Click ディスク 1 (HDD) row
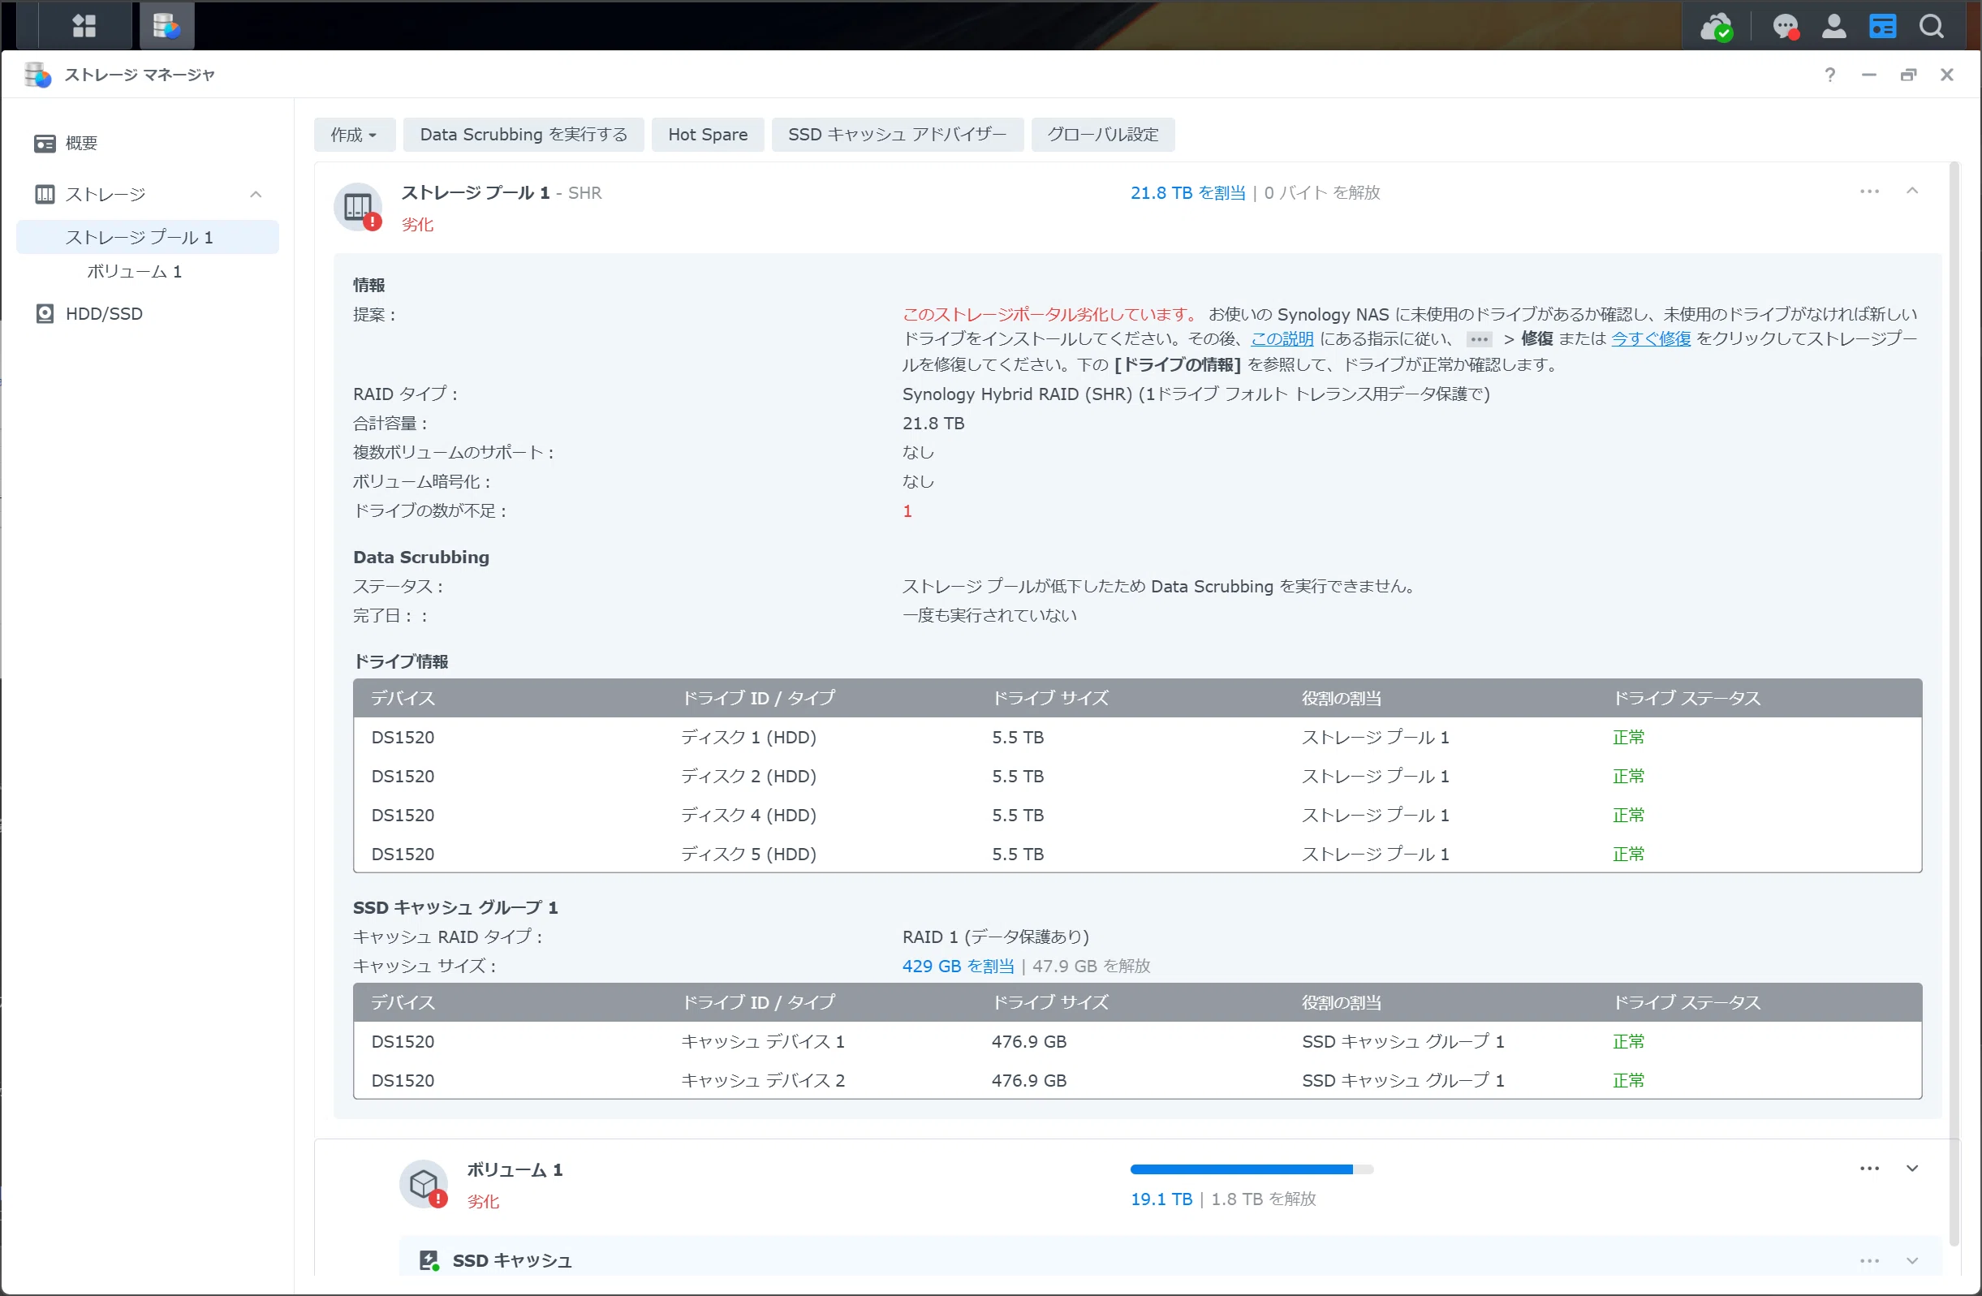Image resolution: width=1982 pixels, height=1296 pixels. 1137,737
